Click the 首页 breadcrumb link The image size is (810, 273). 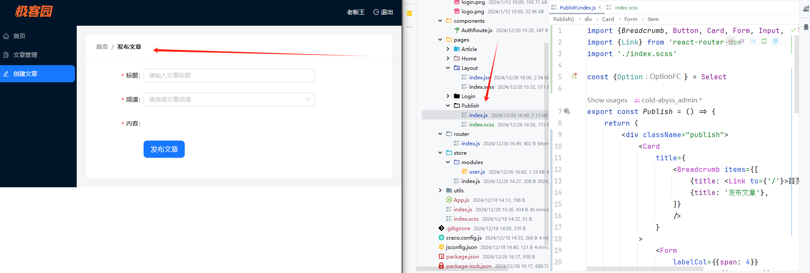tap(102, 47)
